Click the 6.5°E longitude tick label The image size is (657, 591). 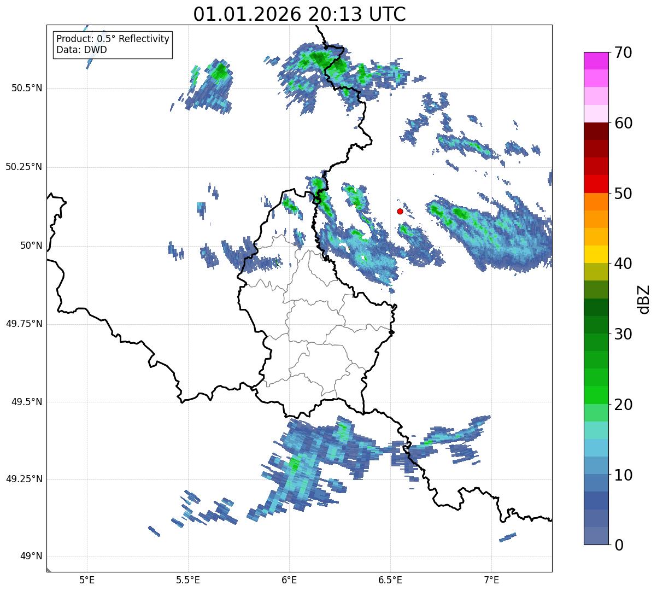tap(390, 580)
